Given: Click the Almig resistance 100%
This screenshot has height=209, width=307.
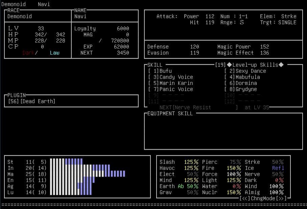Looking at the screenshot, I should (x=277, y=192).
